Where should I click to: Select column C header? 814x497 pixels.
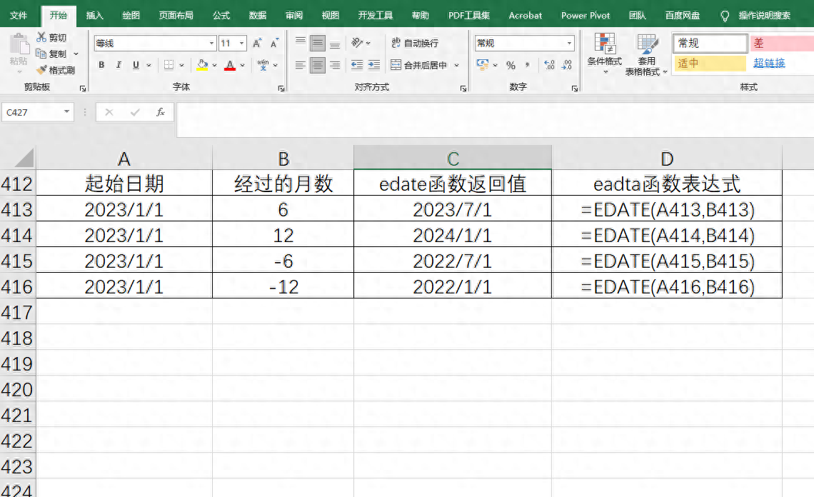click(x=452, y=158)
